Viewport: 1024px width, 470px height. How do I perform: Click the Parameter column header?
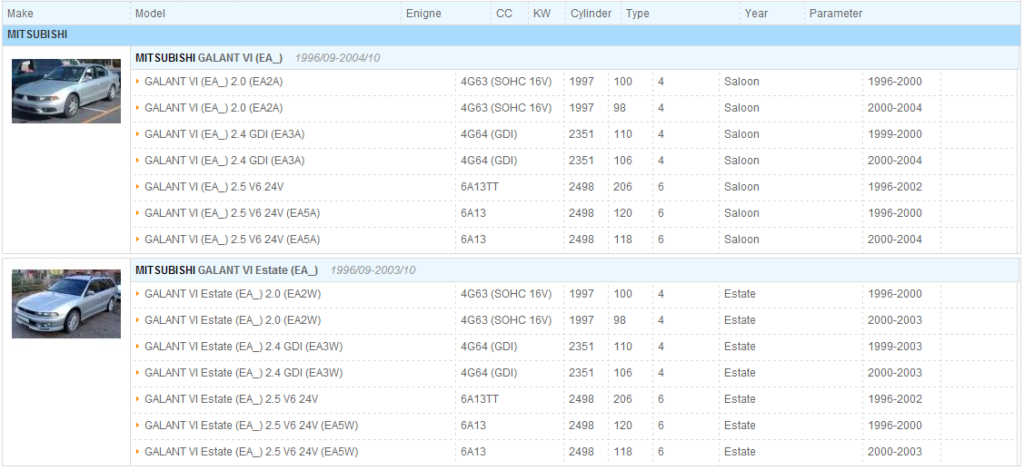click(836, 13)
